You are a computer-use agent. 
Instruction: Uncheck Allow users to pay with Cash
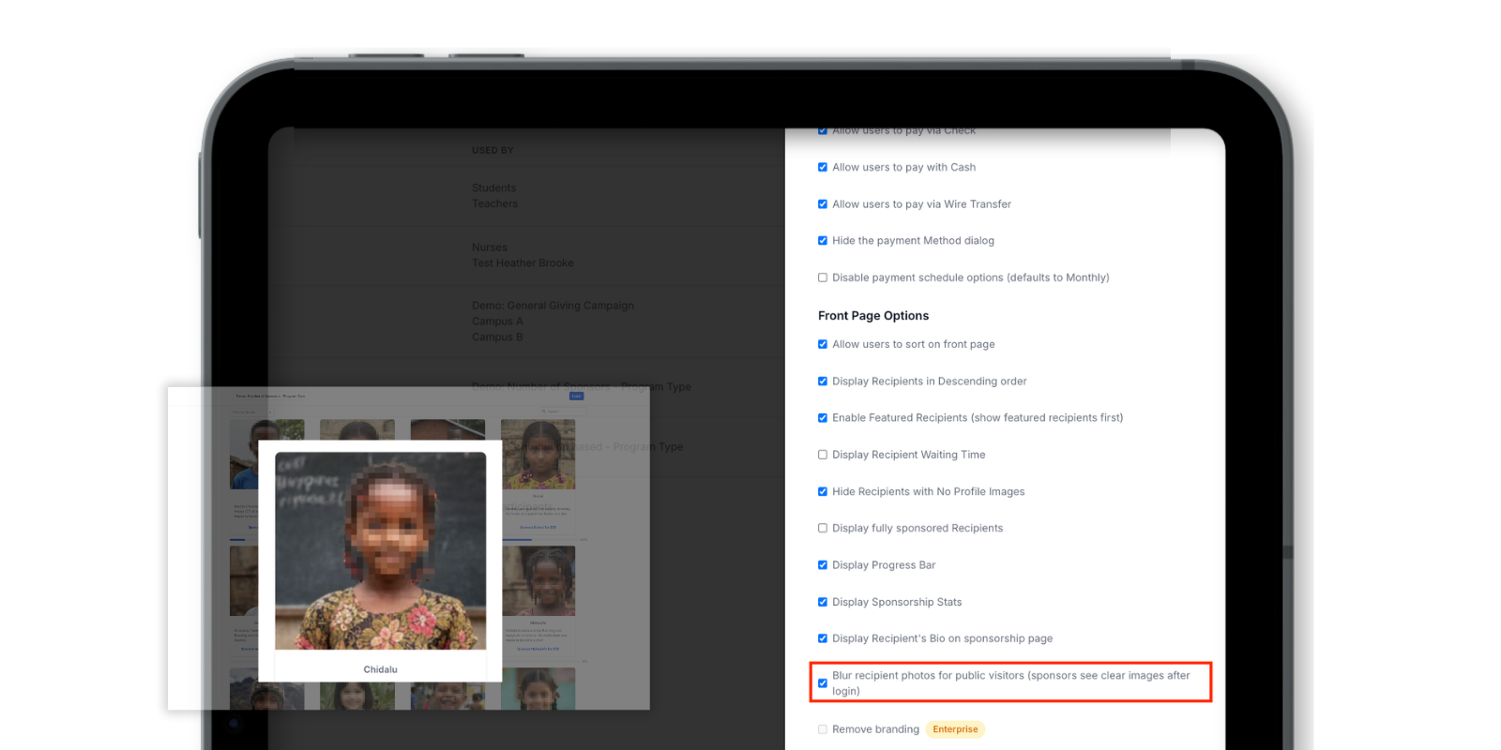click(823, 168)
